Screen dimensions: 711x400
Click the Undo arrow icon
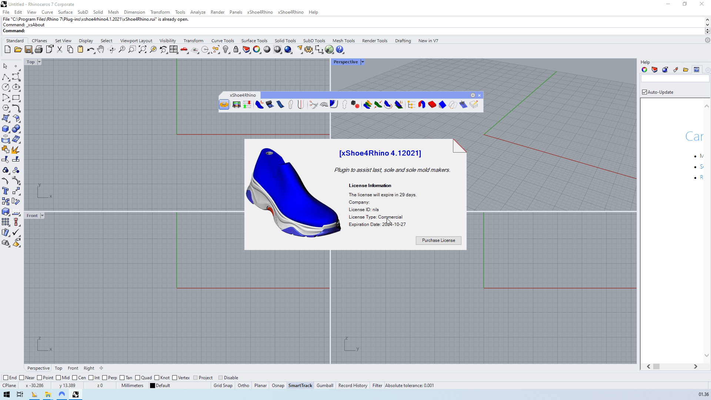(x=90, y=50)
